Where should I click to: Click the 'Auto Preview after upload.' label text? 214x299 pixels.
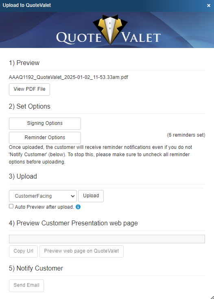(44, 207)
